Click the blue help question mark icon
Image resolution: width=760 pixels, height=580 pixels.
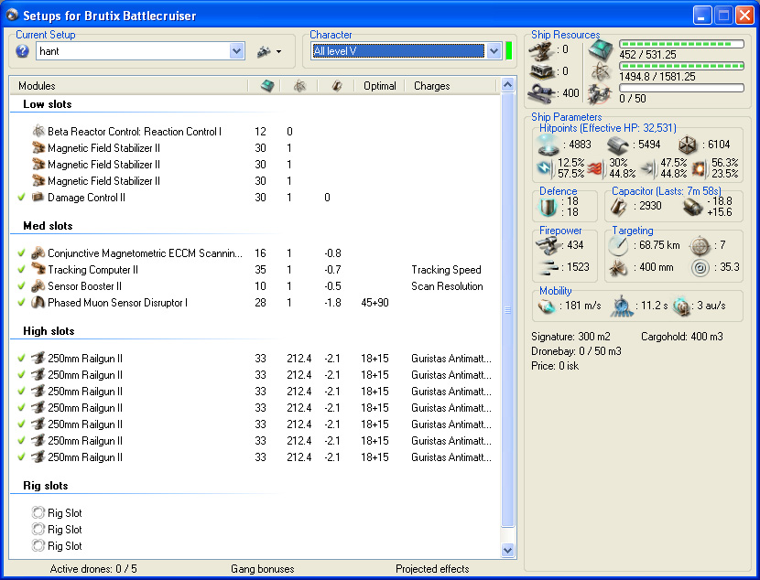click(23, 51)
